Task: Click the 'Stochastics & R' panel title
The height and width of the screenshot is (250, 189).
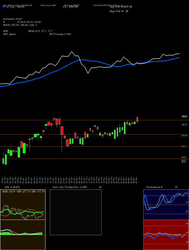Action: (x=155, y=187)
